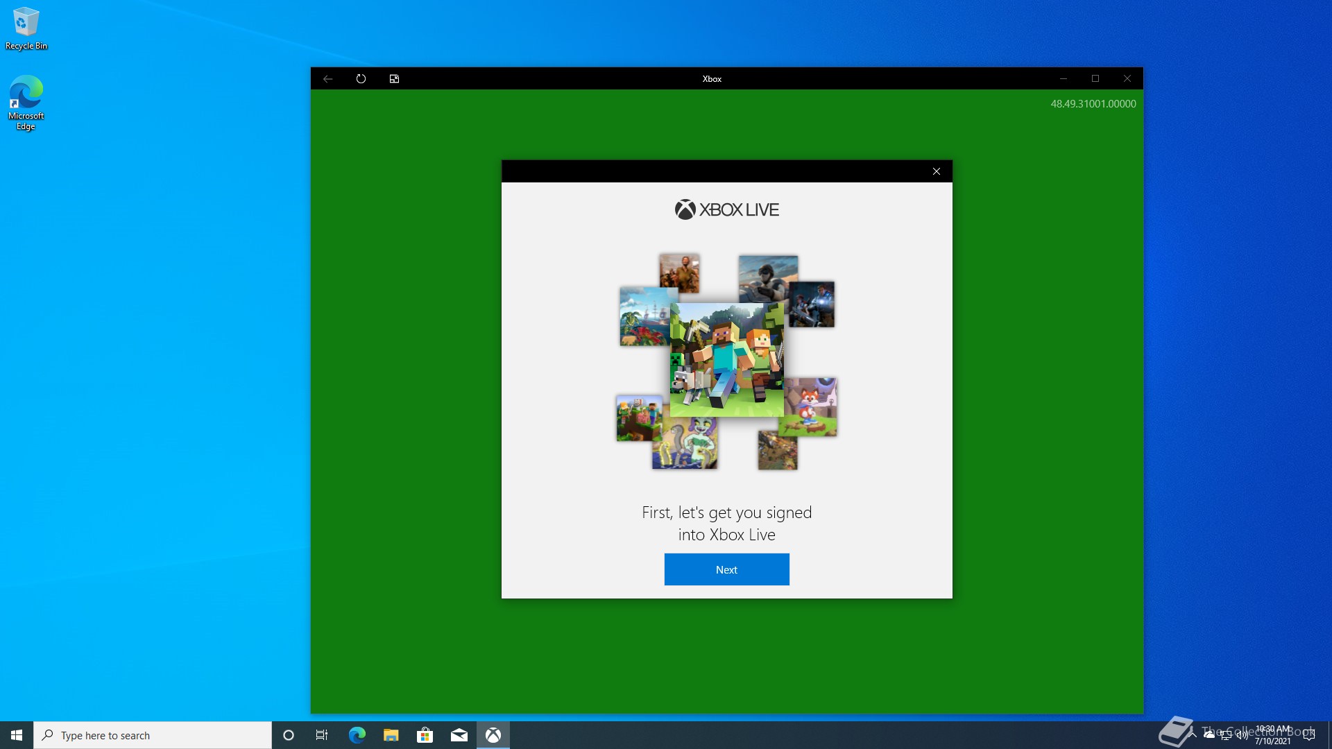Select the Microsoft Edge desktop shortcut
Viewport: 1332px width, 749px height.
pos(26,103)
